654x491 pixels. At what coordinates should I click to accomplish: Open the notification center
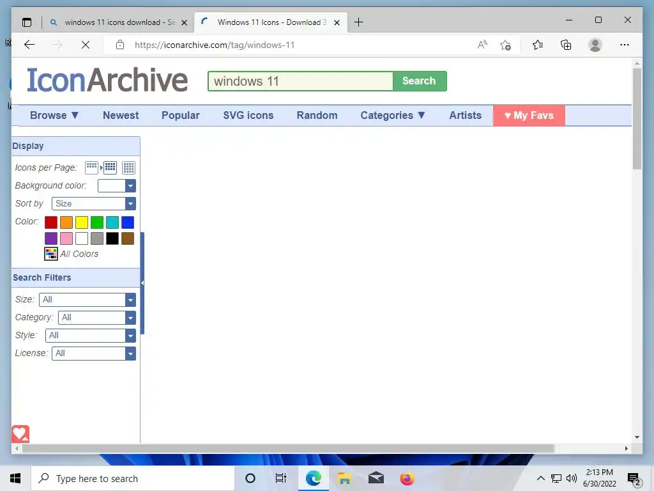coord(634,479)
